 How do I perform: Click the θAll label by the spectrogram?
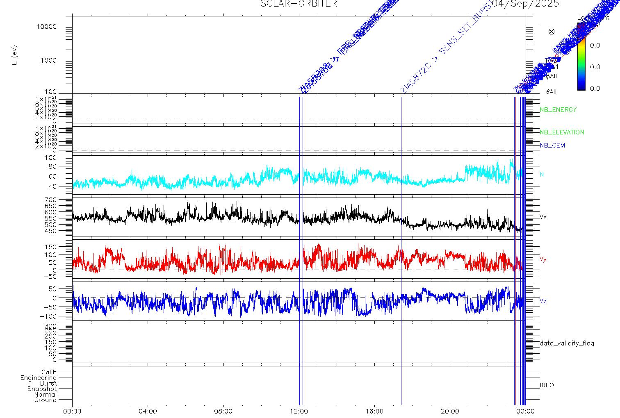[551, 92]
